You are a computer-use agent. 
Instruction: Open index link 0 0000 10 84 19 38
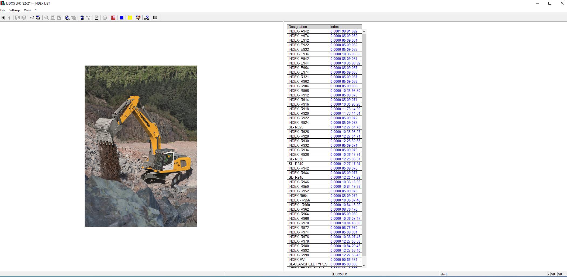coord(345,186)
